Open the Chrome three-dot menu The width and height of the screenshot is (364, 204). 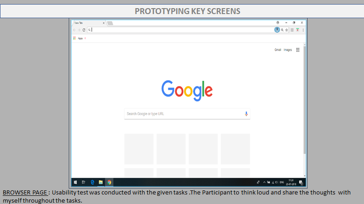(x=303, y=30)
